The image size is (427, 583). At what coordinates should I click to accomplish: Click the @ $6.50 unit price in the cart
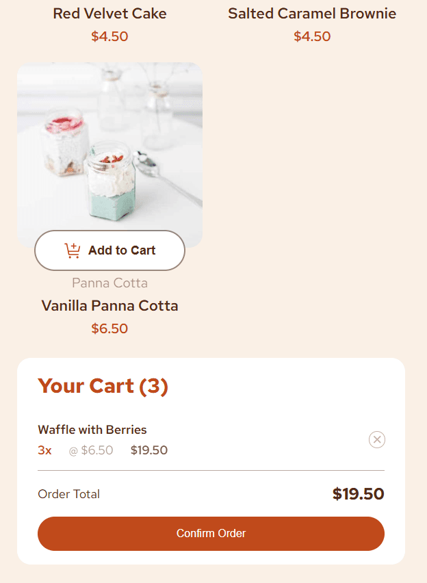click(x=92, y=450)
